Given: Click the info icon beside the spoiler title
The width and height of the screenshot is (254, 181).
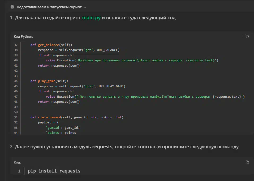Looking at the screenshot, I should [x=12, y=7].
